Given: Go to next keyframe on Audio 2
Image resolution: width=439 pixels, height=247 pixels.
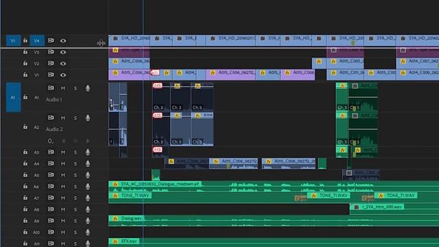Looking at the screenshot, I should coord(88,141).
